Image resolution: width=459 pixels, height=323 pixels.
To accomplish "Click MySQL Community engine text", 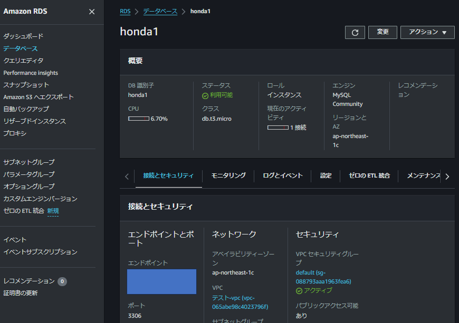I will (x=348, y=100).
